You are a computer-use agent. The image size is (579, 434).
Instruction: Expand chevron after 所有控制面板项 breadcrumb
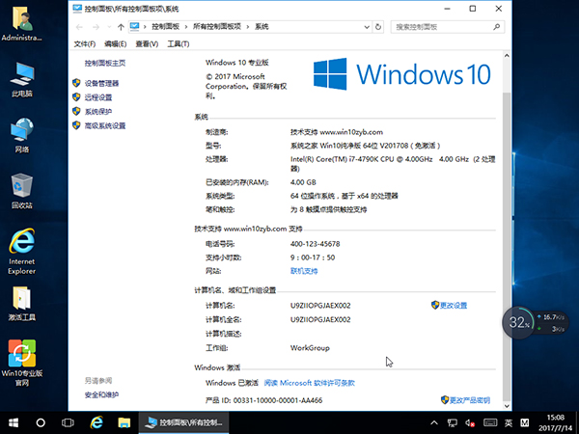(x=257, y=27)
